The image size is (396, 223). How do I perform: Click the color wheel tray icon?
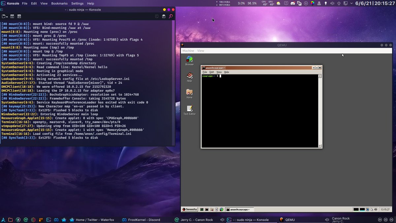pyautogui.click(x=313, y=3)
